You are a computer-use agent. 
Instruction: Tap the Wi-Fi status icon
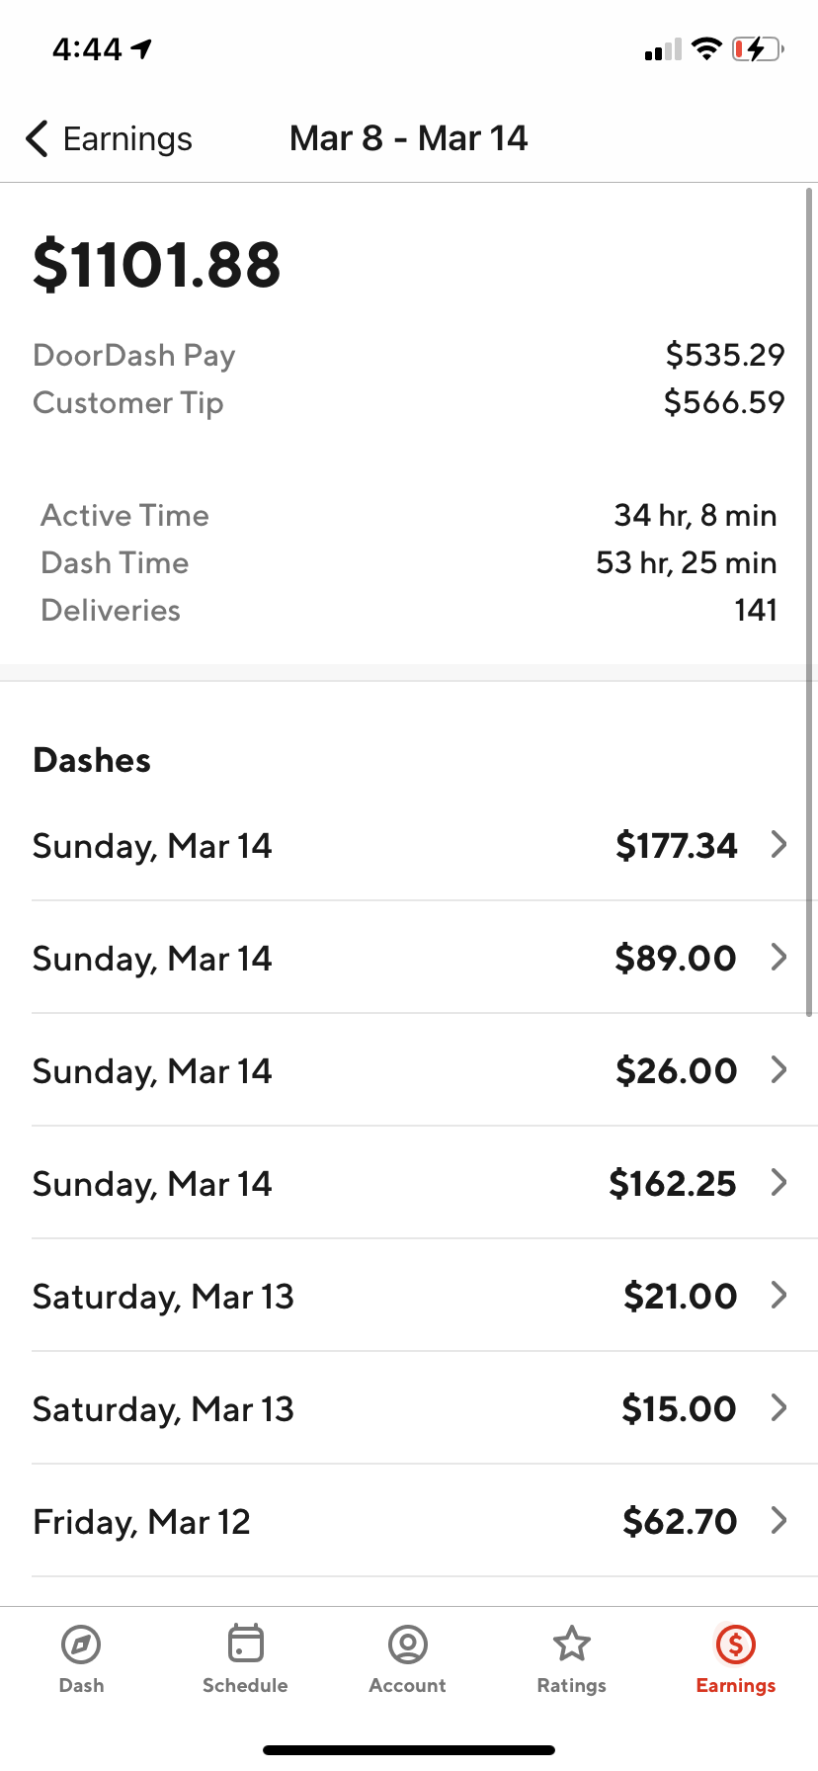click(x=706, y=48)
